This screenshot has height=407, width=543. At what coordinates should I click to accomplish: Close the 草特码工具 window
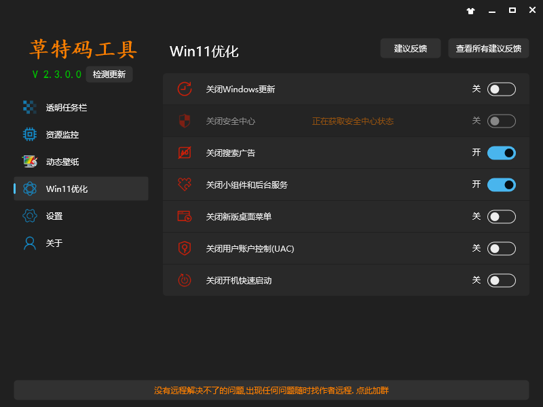(x=533, y=10)
